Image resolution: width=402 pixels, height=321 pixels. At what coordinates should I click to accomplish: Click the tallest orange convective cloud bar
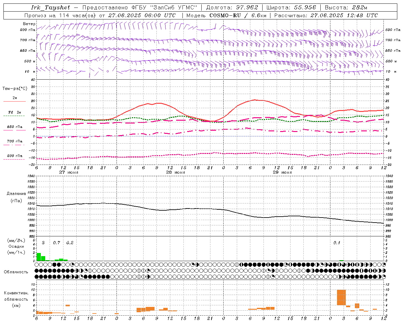(x=341, y=297)
